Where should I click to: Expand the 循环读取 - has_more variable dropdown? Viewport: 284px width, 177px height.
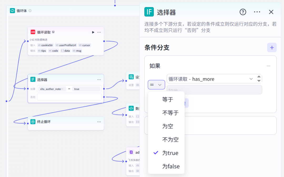coord(251,79)
